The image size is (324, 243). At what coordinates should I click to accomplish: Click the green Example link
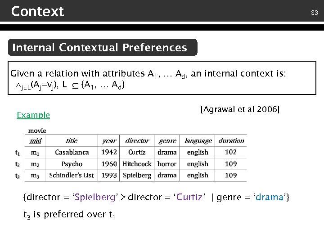(33, 115)
